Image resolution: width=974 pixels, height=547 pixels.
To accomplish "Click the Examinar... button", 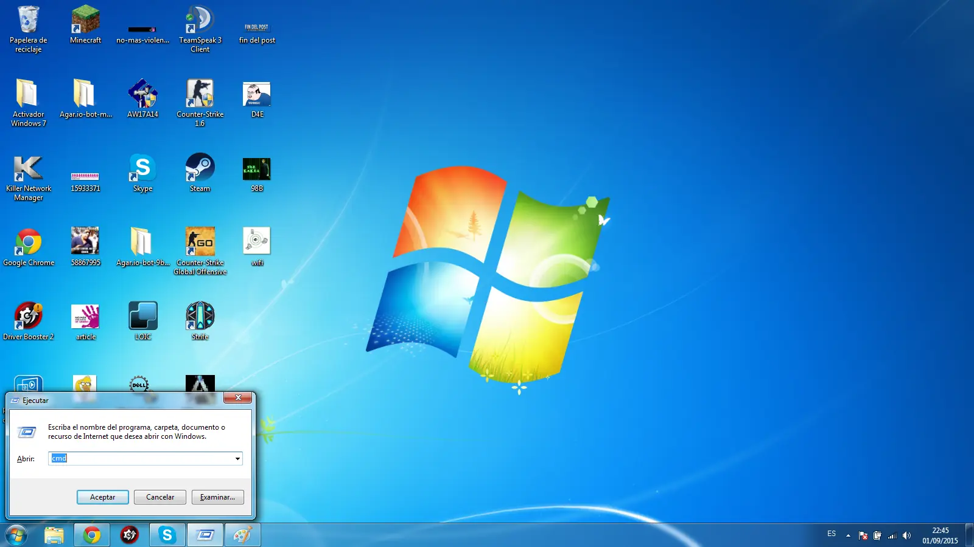I will (217, 497).
